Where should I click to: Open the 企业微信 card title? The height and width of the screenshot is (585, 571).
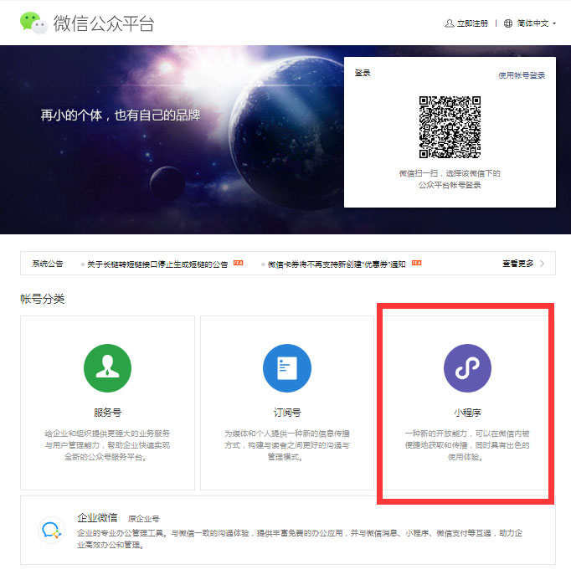click(97, 518)
